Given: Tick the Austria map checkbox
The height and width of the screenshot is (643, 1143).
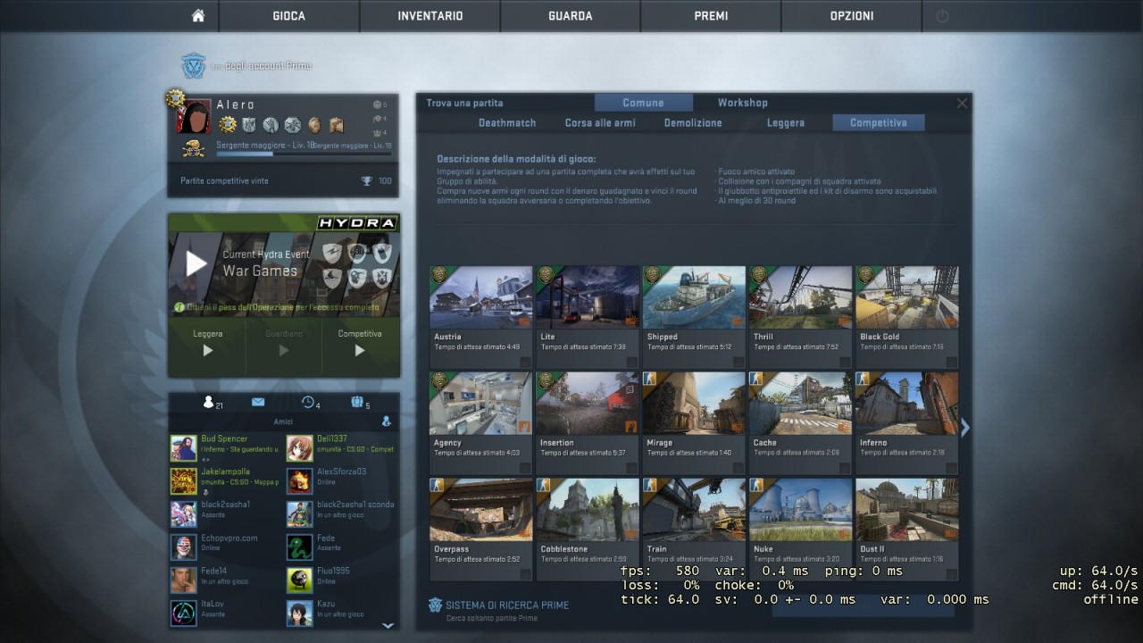Looking at the screenshot, I should (x=525, y=362).
